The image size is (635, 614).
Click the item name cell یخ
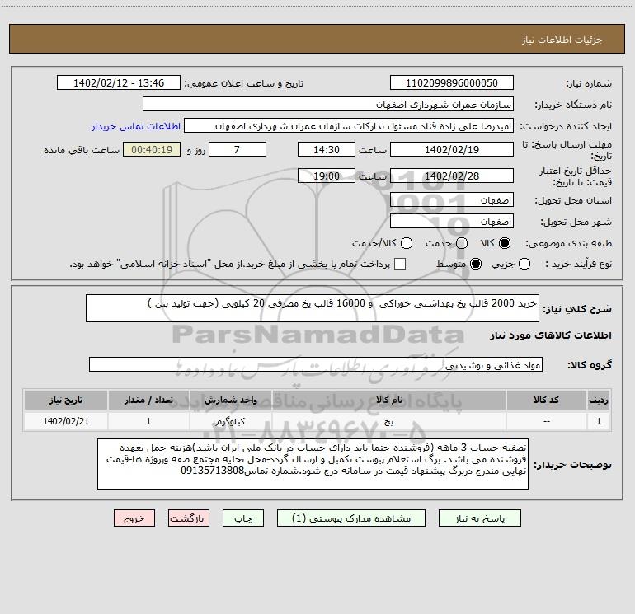click(388, 421)
